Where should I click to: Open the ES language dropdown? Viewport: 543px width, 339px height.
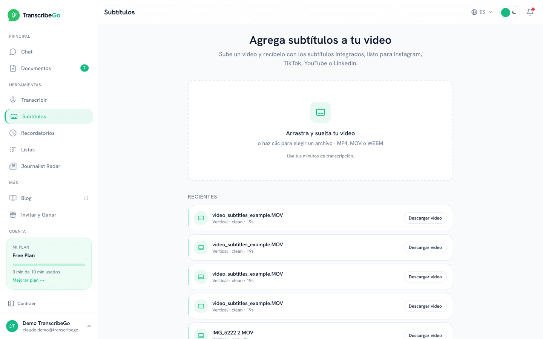tap(482, 12)
